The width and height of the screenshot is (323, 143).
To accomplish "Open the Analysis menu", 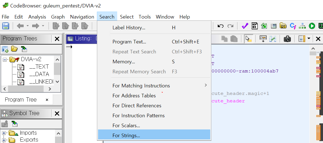I will click(x=37, y=17).
